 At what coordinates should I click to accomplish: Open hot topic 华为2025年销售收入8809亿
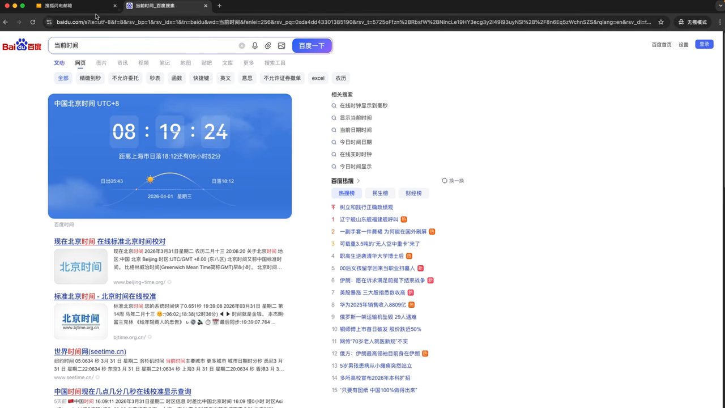click(373, 305)
